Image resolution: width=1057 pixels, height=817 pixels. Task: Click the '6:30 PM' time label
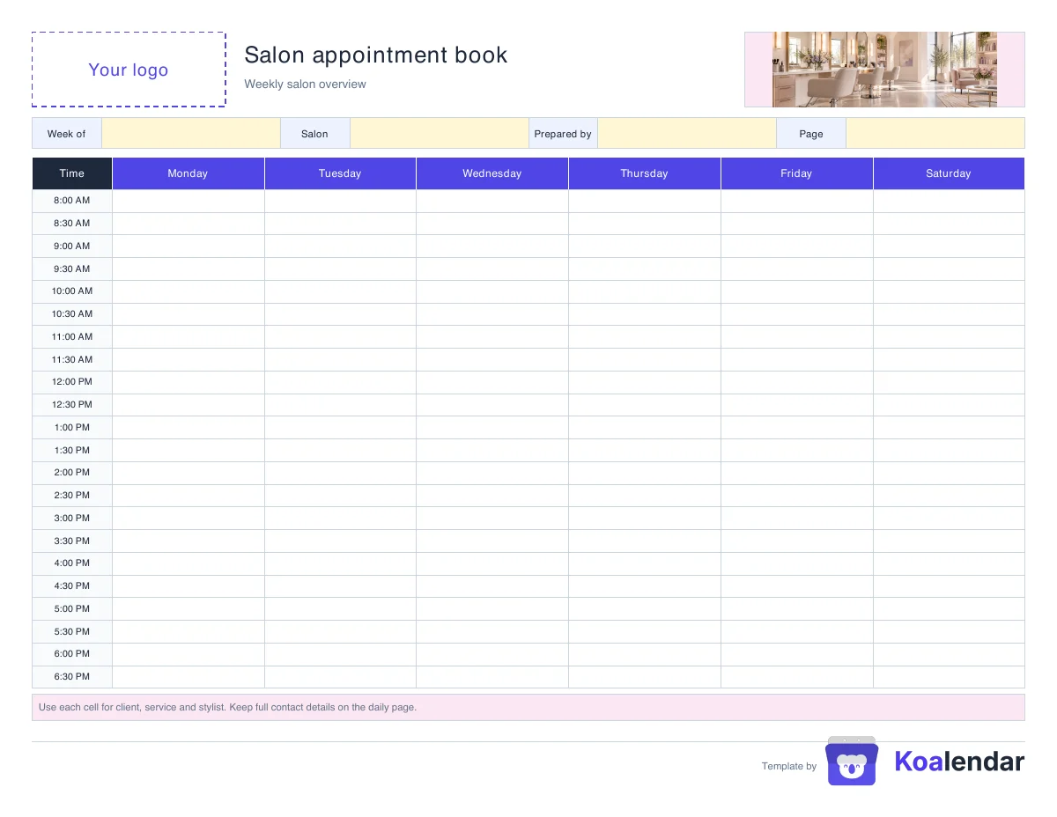(x=72, y=677)
